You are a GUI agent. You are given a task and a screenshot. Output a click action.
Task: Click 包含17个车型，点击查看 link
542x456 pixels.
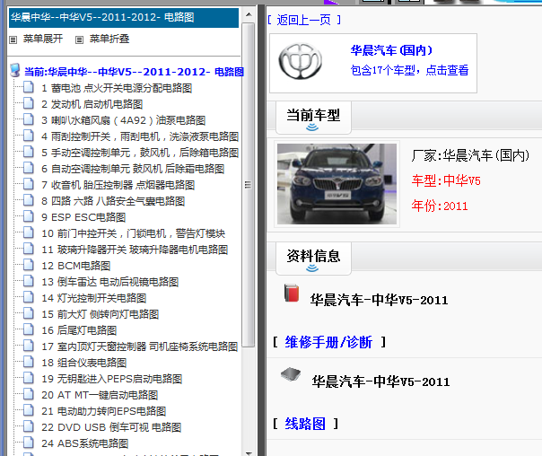pyautogui.click(x=409, y=70)
